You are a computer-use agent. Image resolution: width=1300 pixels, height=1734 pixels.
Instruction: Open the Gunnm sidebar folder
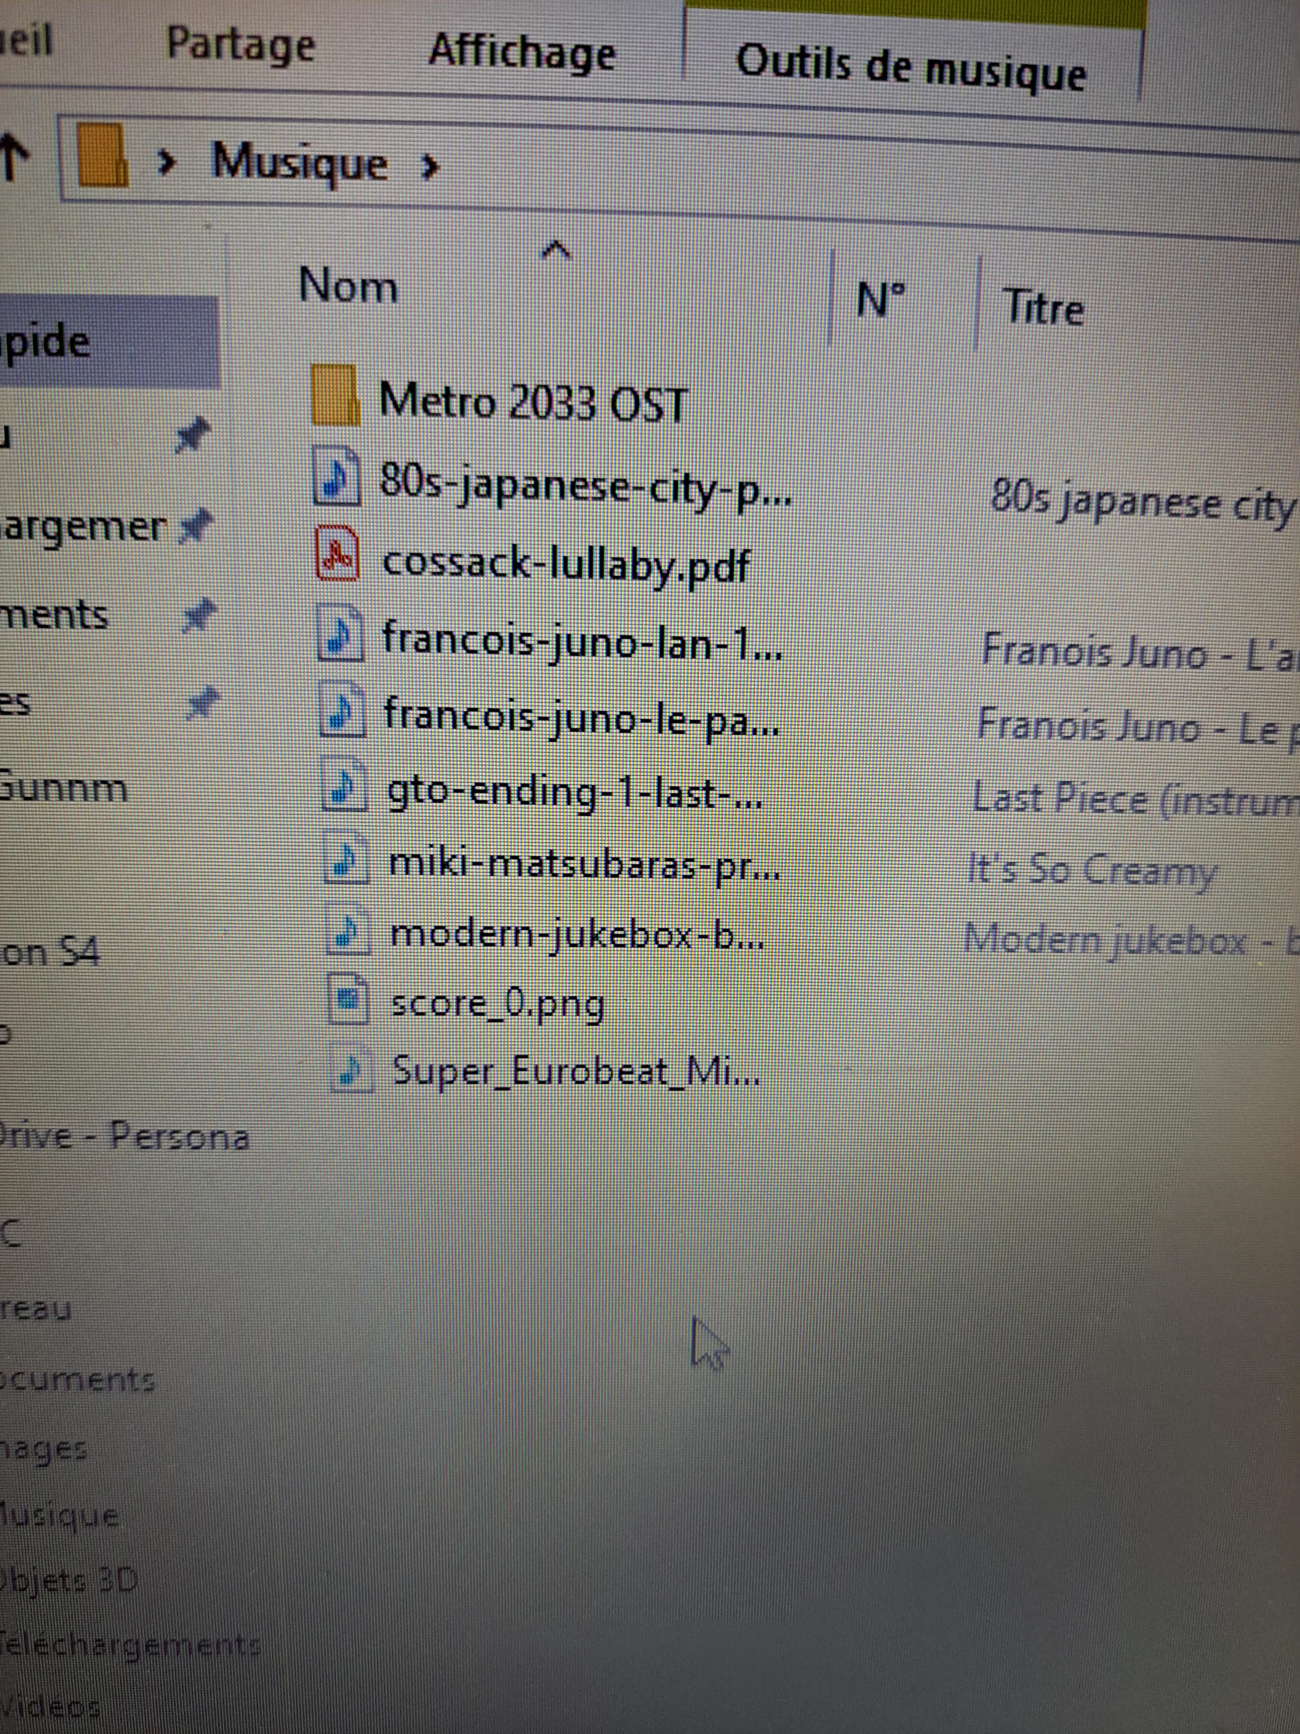(x=64, y=786)
